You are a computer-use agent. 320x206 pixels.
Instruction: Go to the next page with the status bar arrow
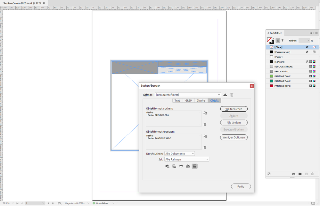click(49, 203)
